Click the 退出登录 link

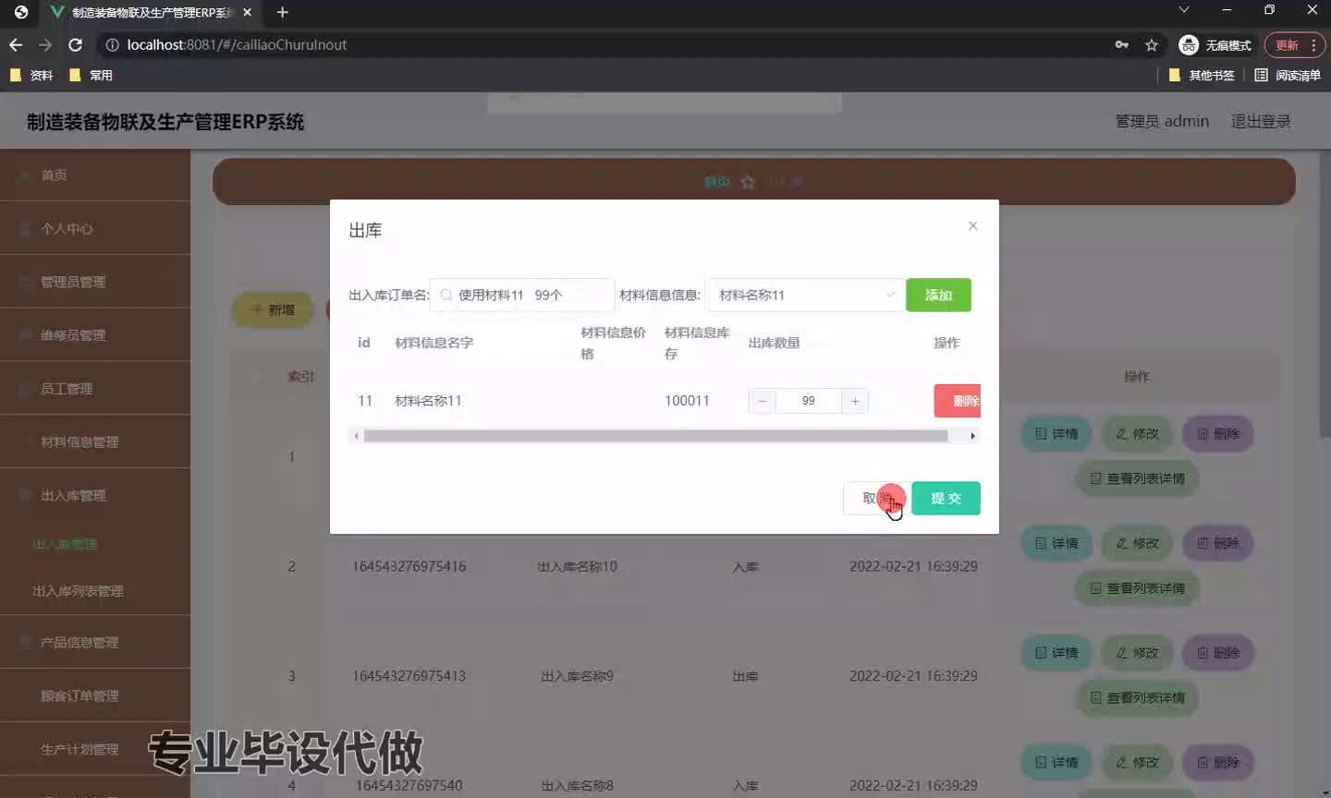1261,121
